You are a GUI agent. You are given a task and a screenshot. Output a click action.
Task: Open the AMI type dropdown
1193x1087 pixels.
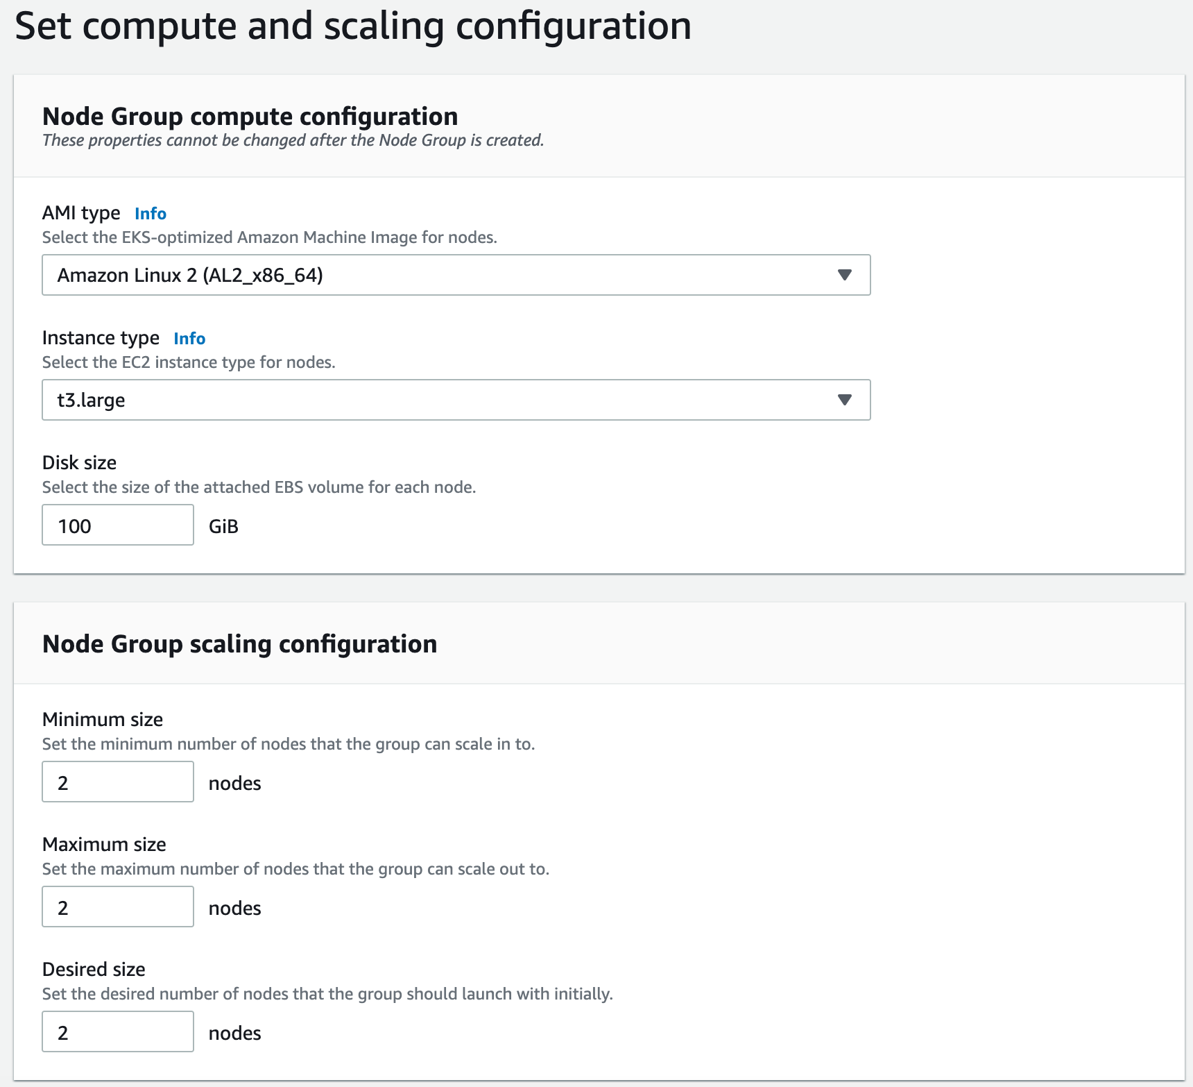456,275
